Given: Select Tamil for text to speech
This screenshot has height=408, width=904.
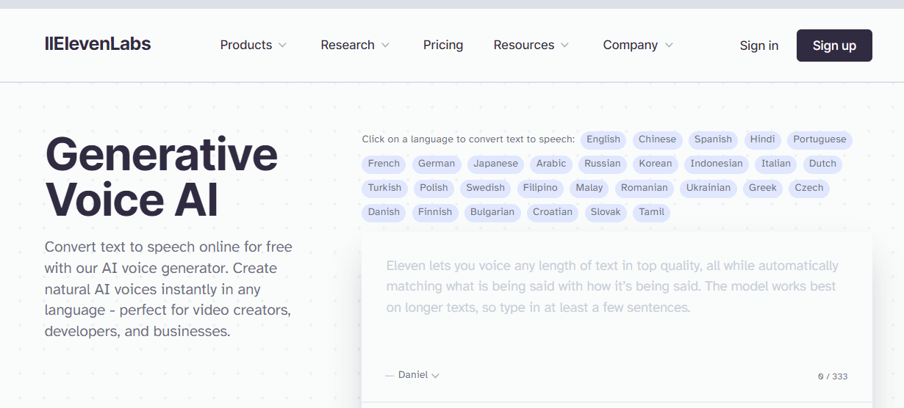Looking at the screenshot, I should (x=651, y=212).
